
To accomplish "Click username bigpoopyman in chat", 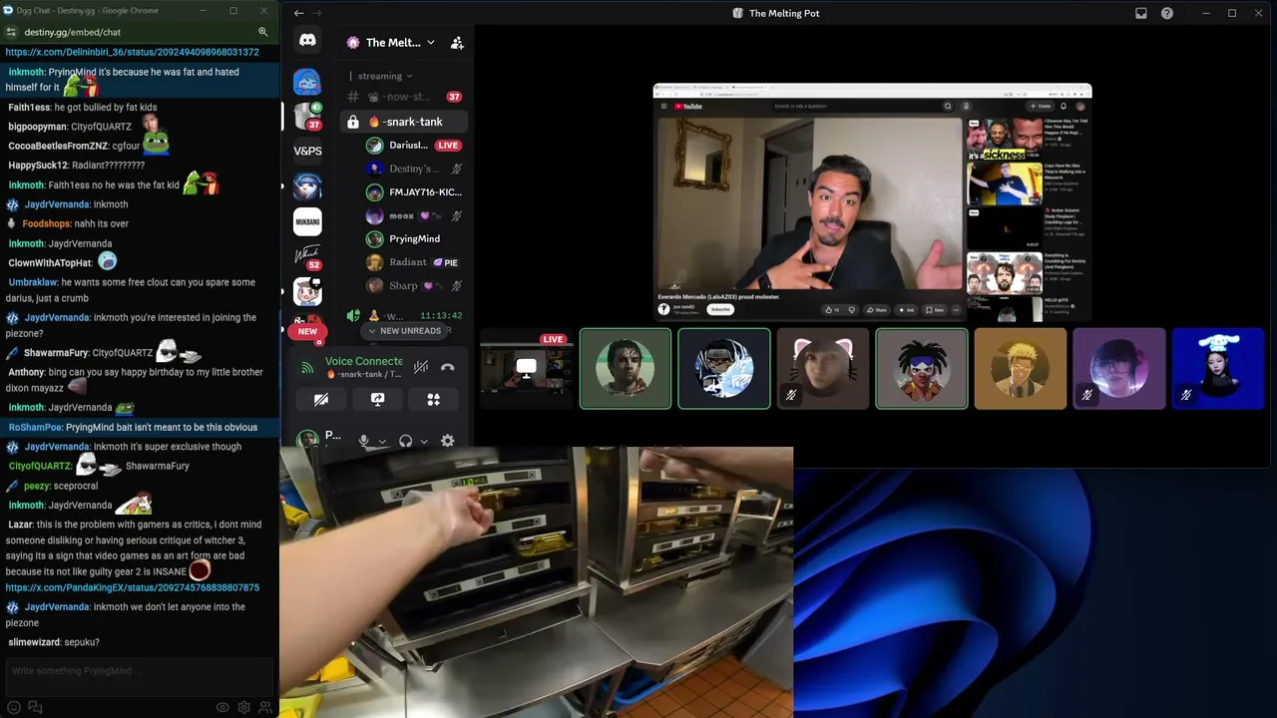I will [x=38, y=128].
